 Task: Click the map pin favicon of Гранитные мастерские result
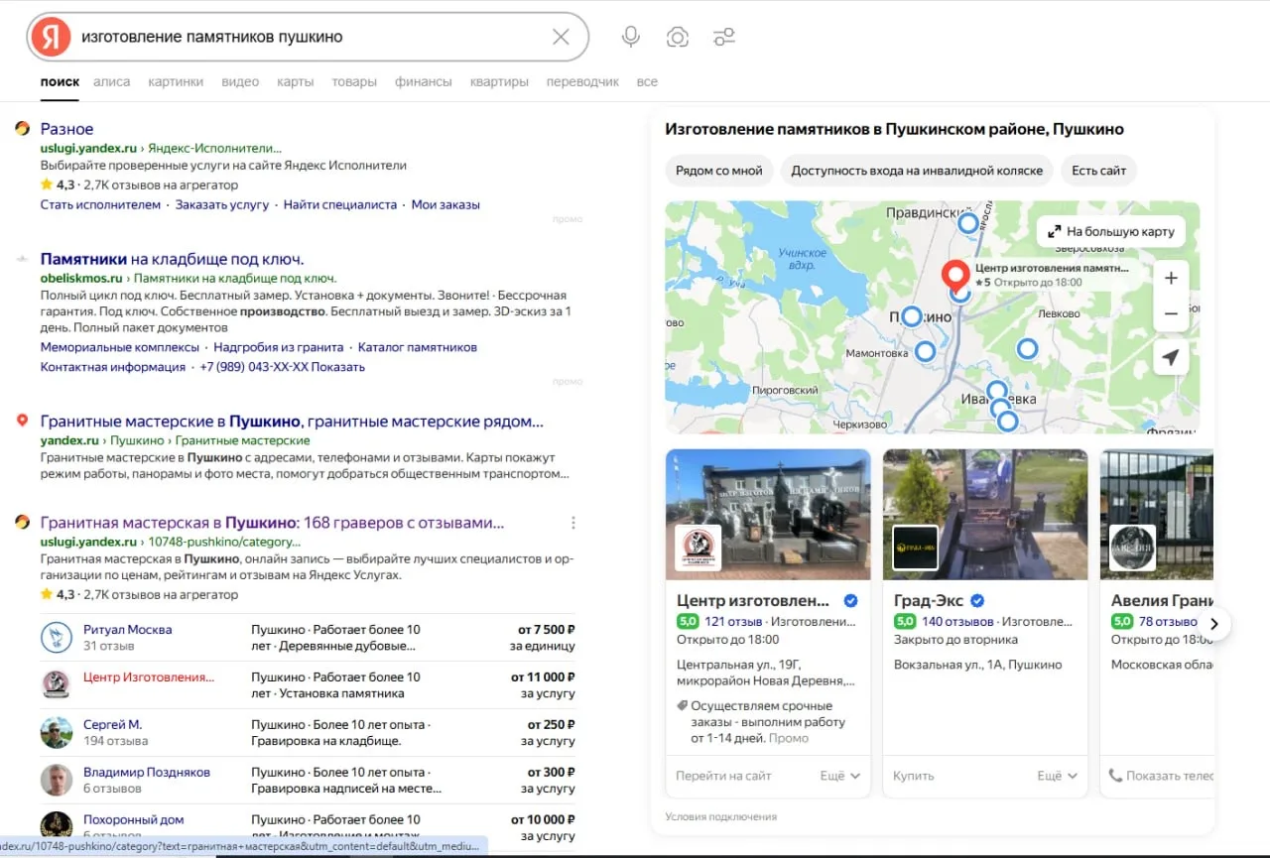[x=22, y=421]
